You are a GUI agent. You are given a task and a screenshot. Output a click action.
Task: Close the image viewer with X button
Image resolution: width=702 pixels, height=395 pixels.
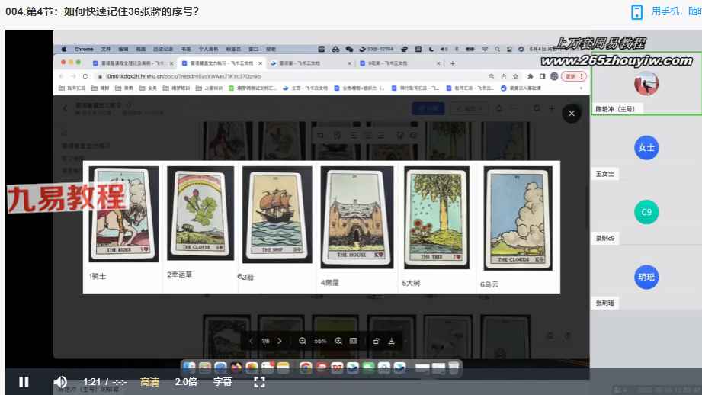click(x=572, y=114)
